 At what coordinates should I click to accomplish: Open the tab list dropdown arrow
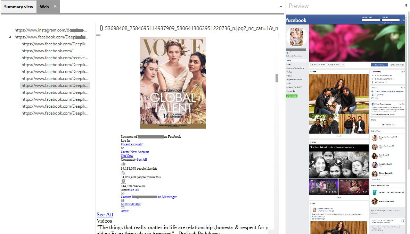click(281, 7)
